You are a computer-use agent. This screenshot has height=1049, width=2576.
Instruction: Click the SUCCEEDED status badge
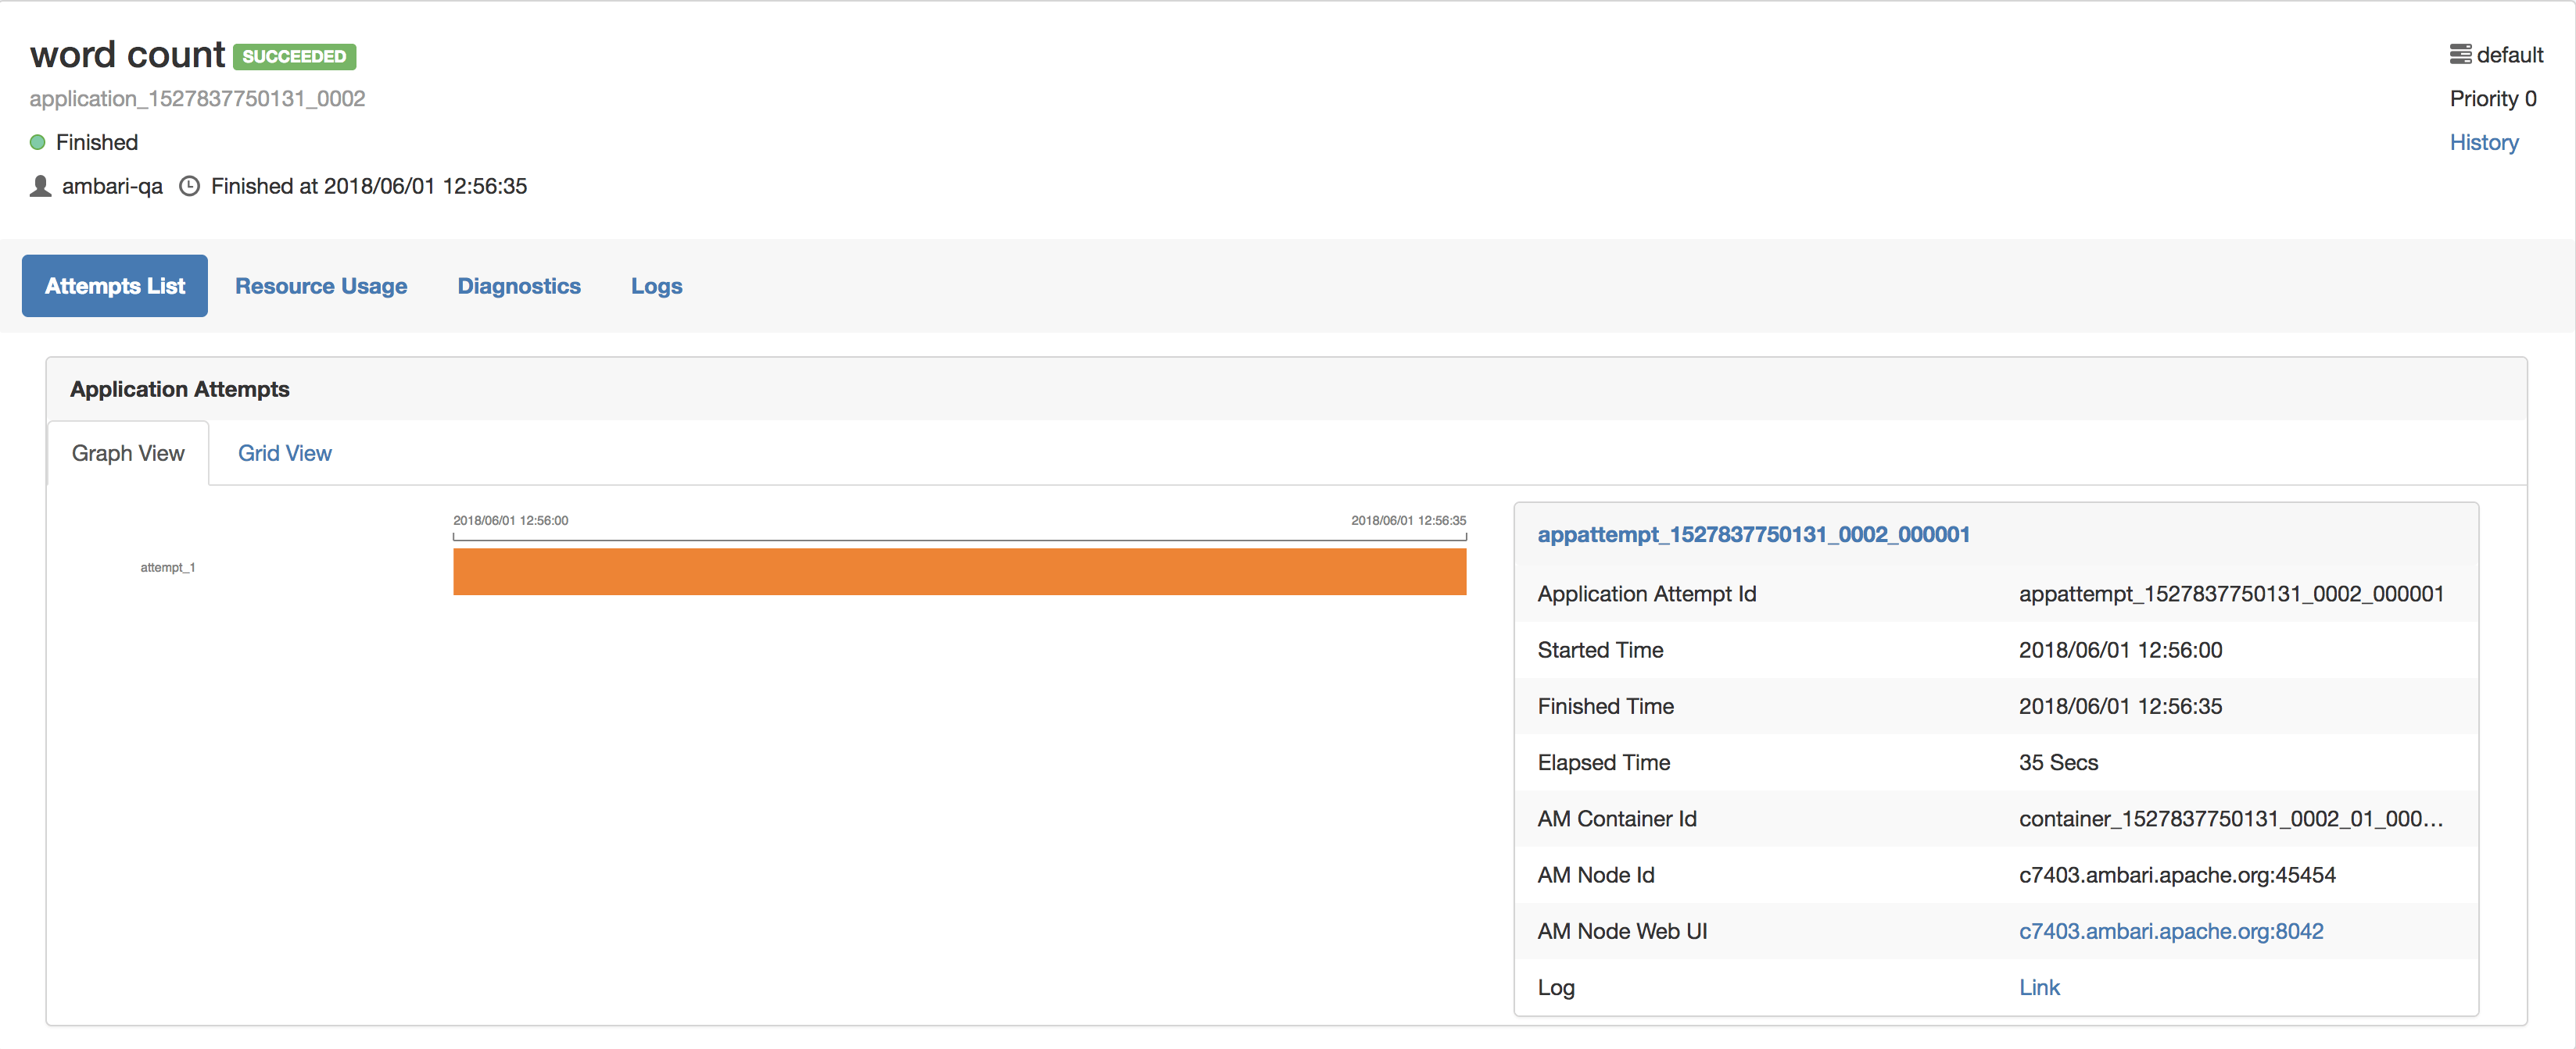pyautogui.click(x=294, y=57)
